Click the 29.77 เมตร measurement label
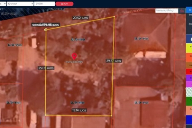The image size is (192, 128). coord(114,61)
